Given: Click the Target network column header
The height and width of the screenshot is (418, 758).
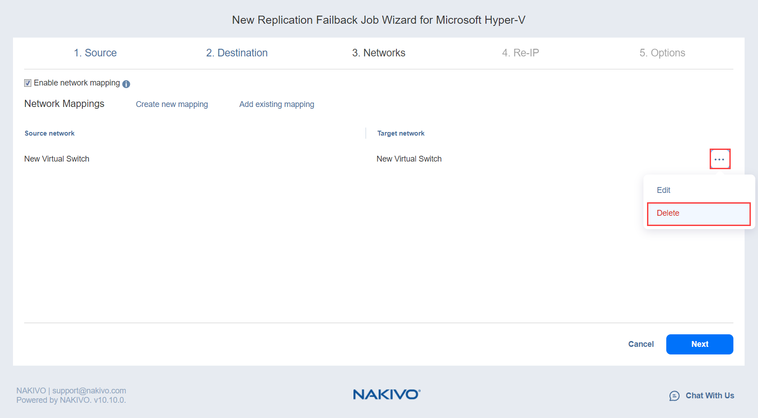Looking at the screenshot, I should click(401, 133).
